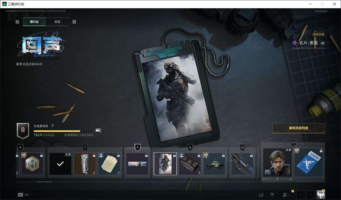Open the list icon next to 名片-雾现
The height and width of the screenshot is (200, 341).
pyautogui.click(x=323, y=43)
